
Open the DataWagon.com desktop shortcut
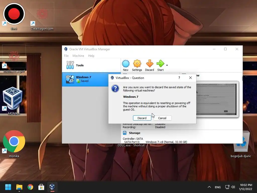point(42,16)
